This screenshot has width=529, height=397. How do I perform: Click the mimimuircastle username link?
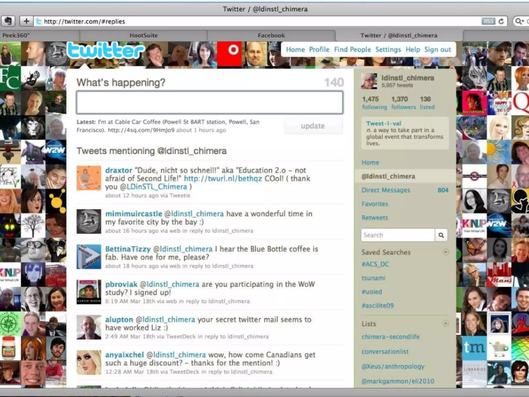click(x=134, y=214)
